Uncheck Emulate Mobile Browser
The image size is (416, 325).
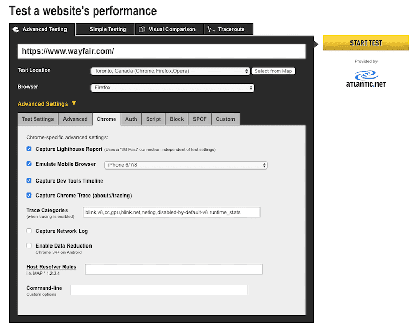coord(29,164)
